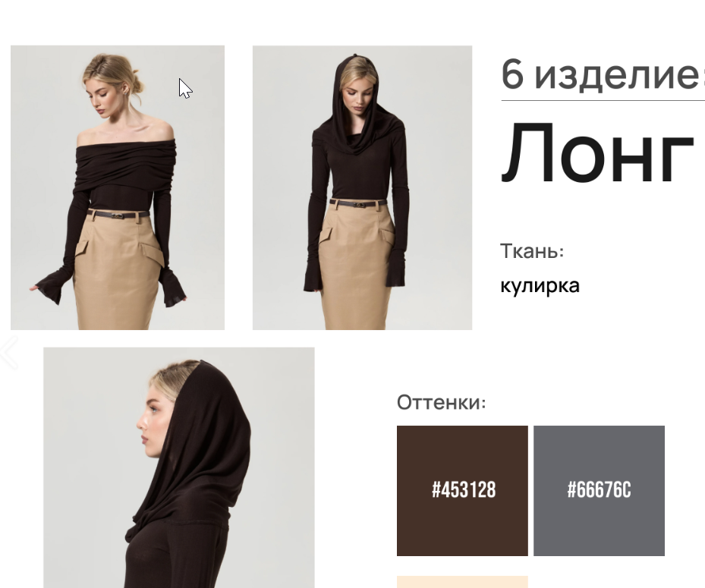Choose the pale beige swatch at bottom
The height and width of the screenshot is (588, 705).
point(462,582)
